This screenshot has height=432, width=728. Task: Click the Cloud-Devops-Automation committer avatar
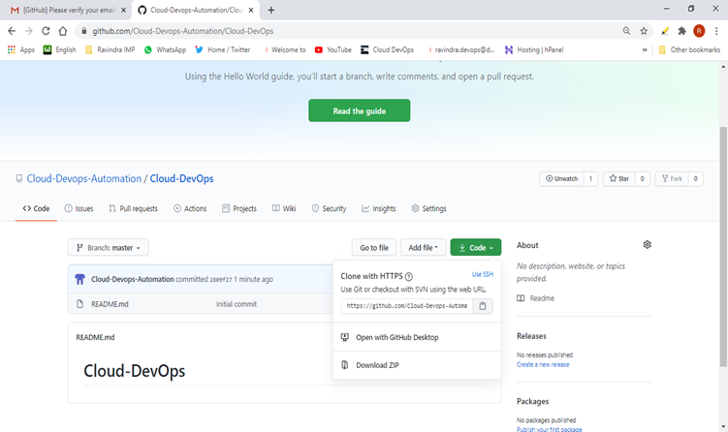pyautogui.click(x=79, y=279)
